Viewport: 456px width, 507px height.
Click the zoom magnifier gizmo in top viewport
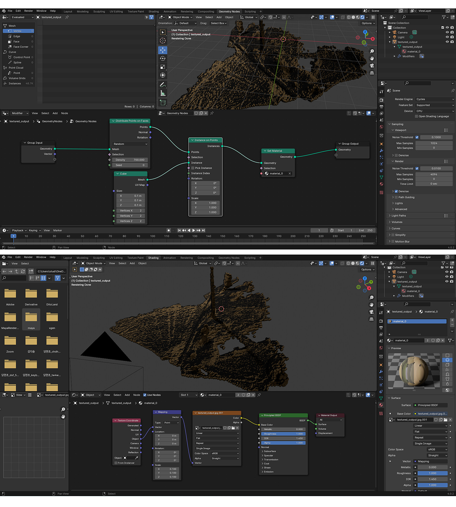[372, 51]
